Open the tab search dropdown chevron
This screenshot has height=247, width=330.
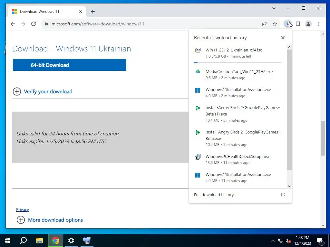tap(274, 8)
